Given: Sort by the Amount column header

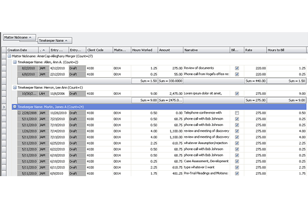Looking at the screenshot, I should [x=171, y=50].
